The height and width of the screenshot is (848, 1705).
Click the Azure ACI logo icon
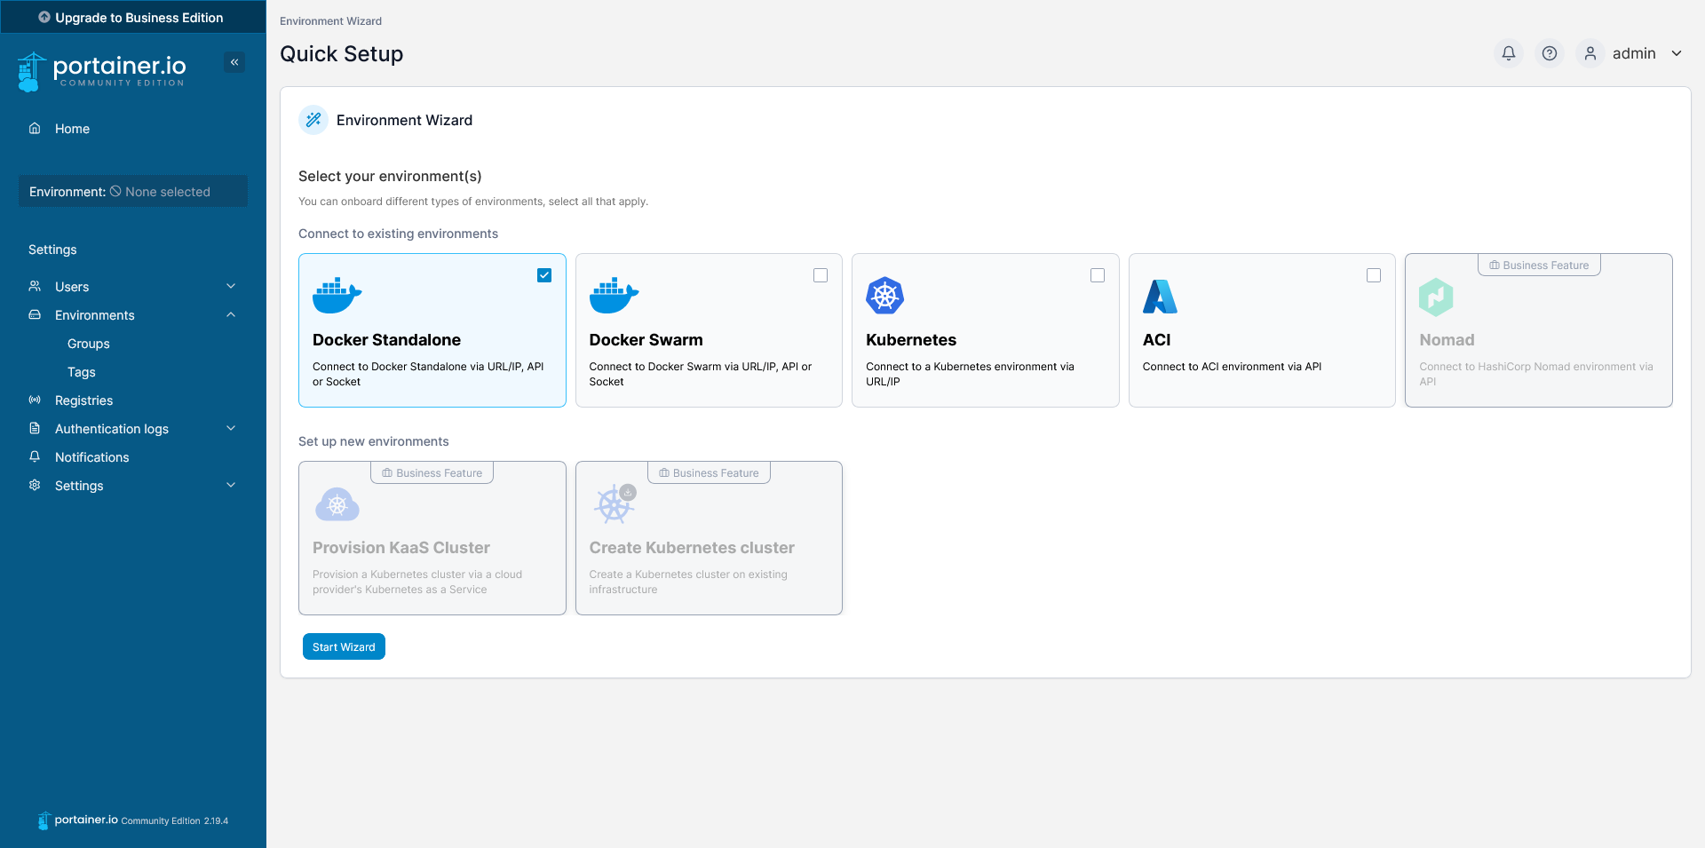pyautogui.click(x=1160, y=296)
